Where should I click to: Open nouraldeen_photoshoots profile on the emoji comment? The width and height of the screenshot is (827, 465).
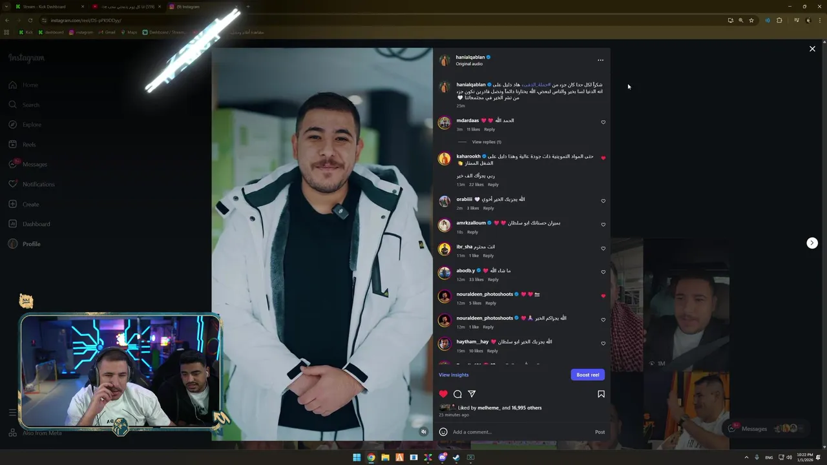tap(485, 294)
